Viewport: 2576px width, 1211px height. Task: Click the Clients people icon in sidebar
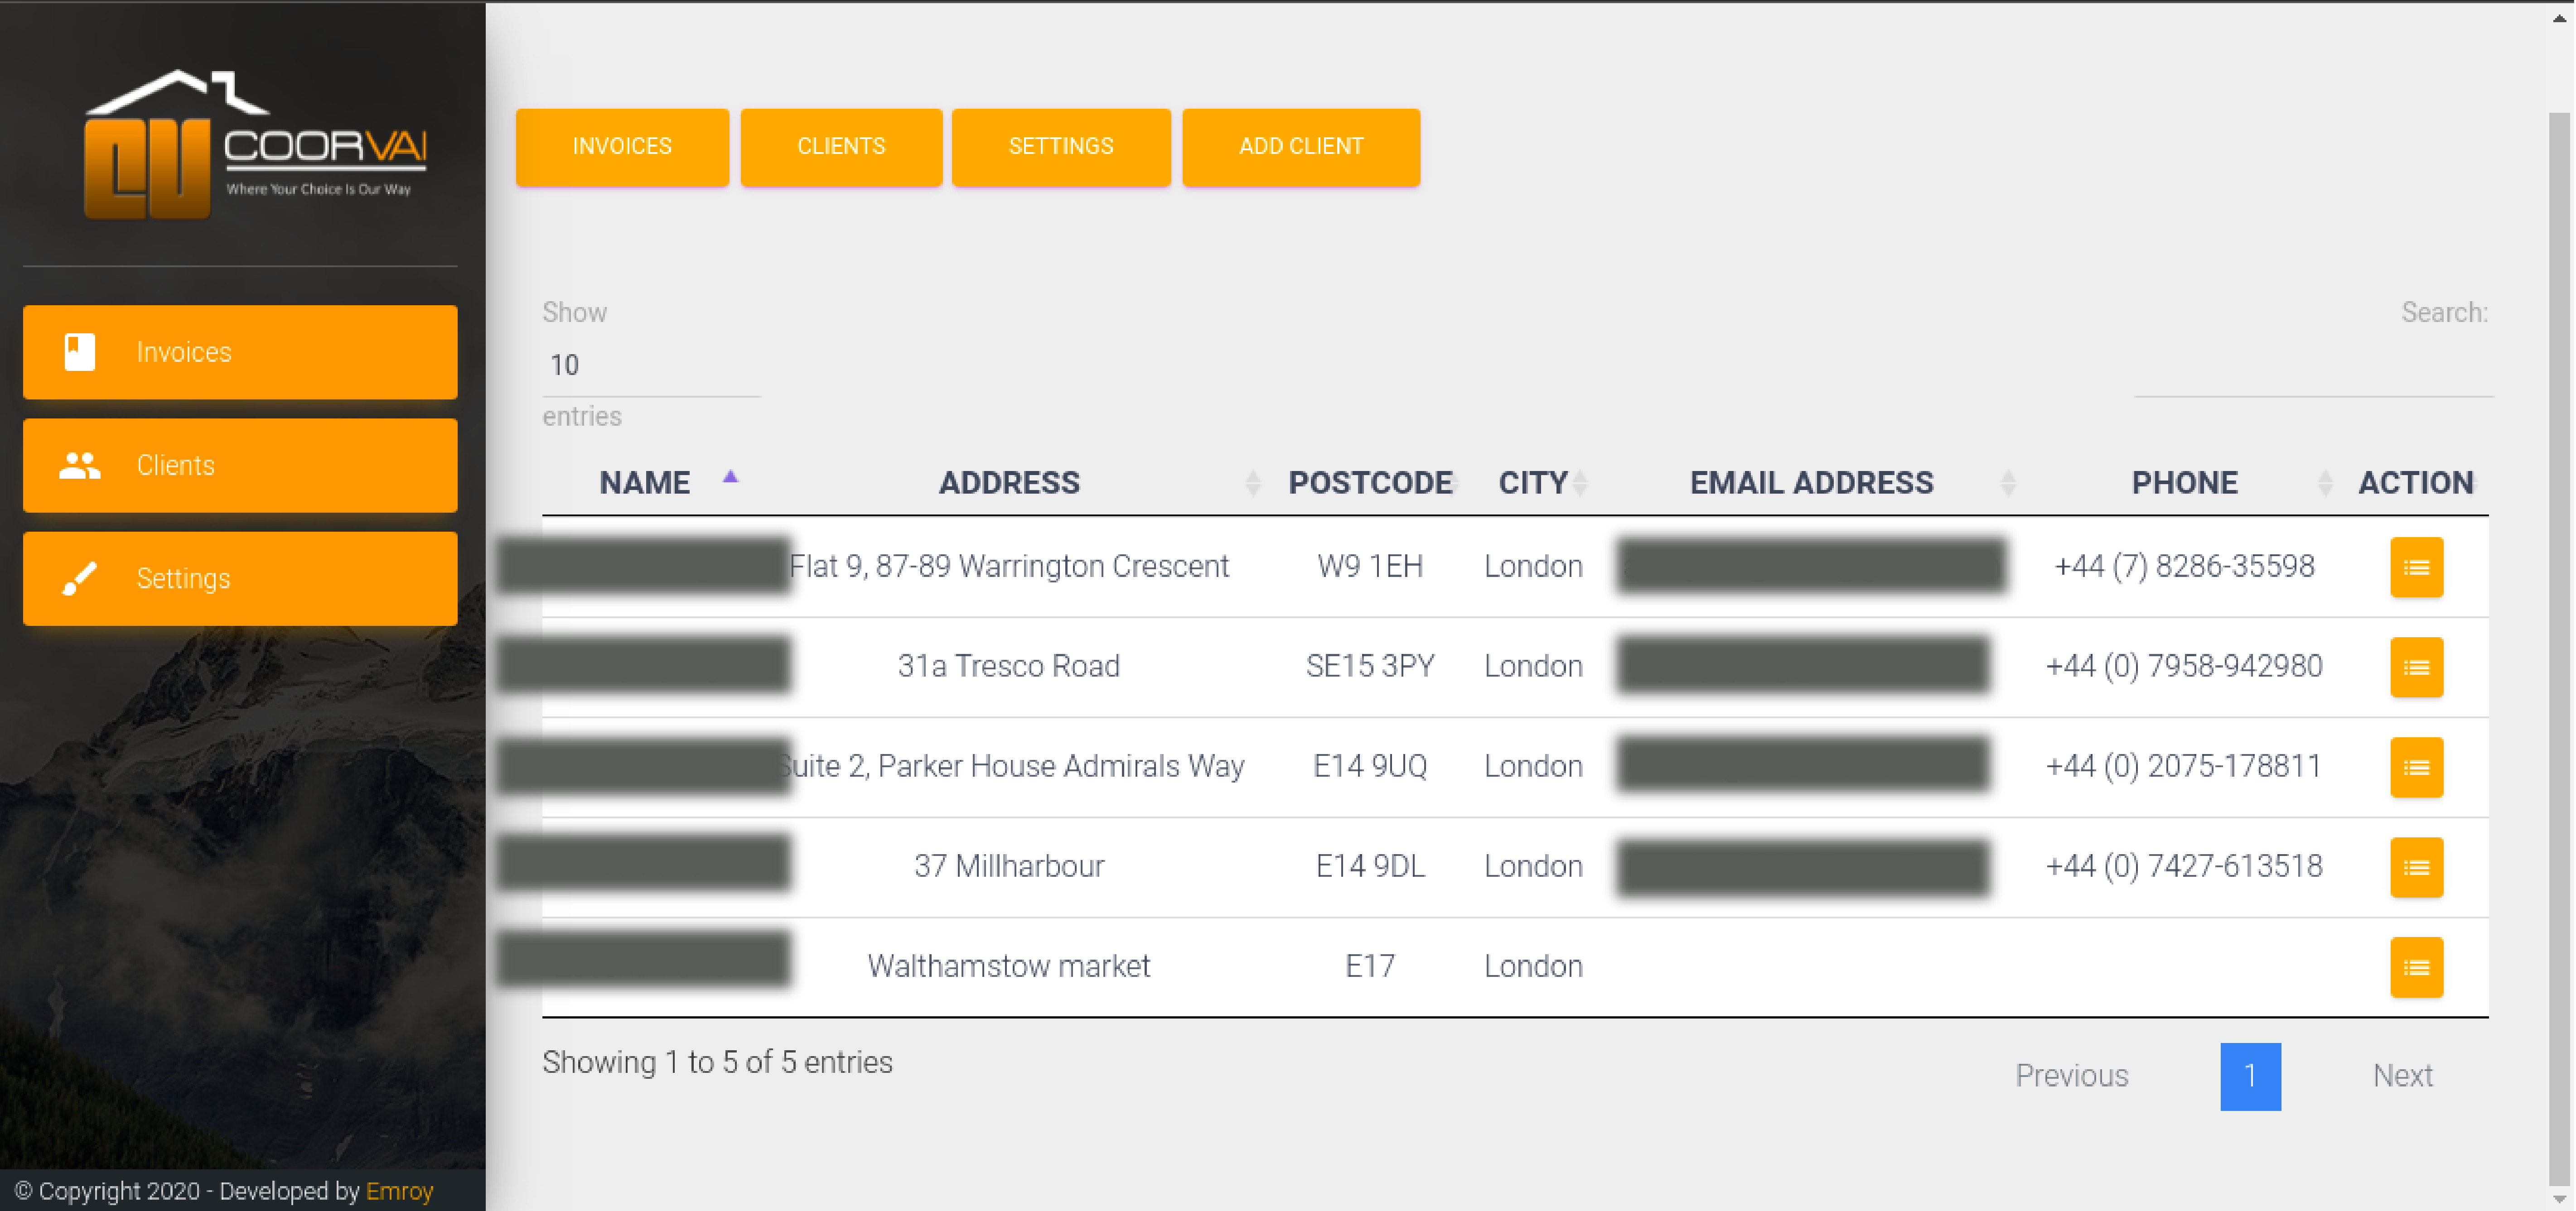[79, 465]
